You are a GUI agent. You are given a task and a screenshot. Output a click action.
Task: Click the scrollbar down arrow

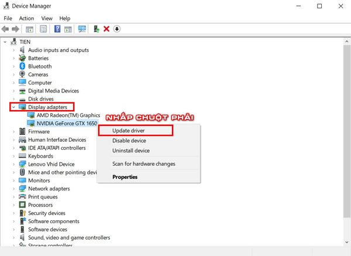click(x=347, y=242)
